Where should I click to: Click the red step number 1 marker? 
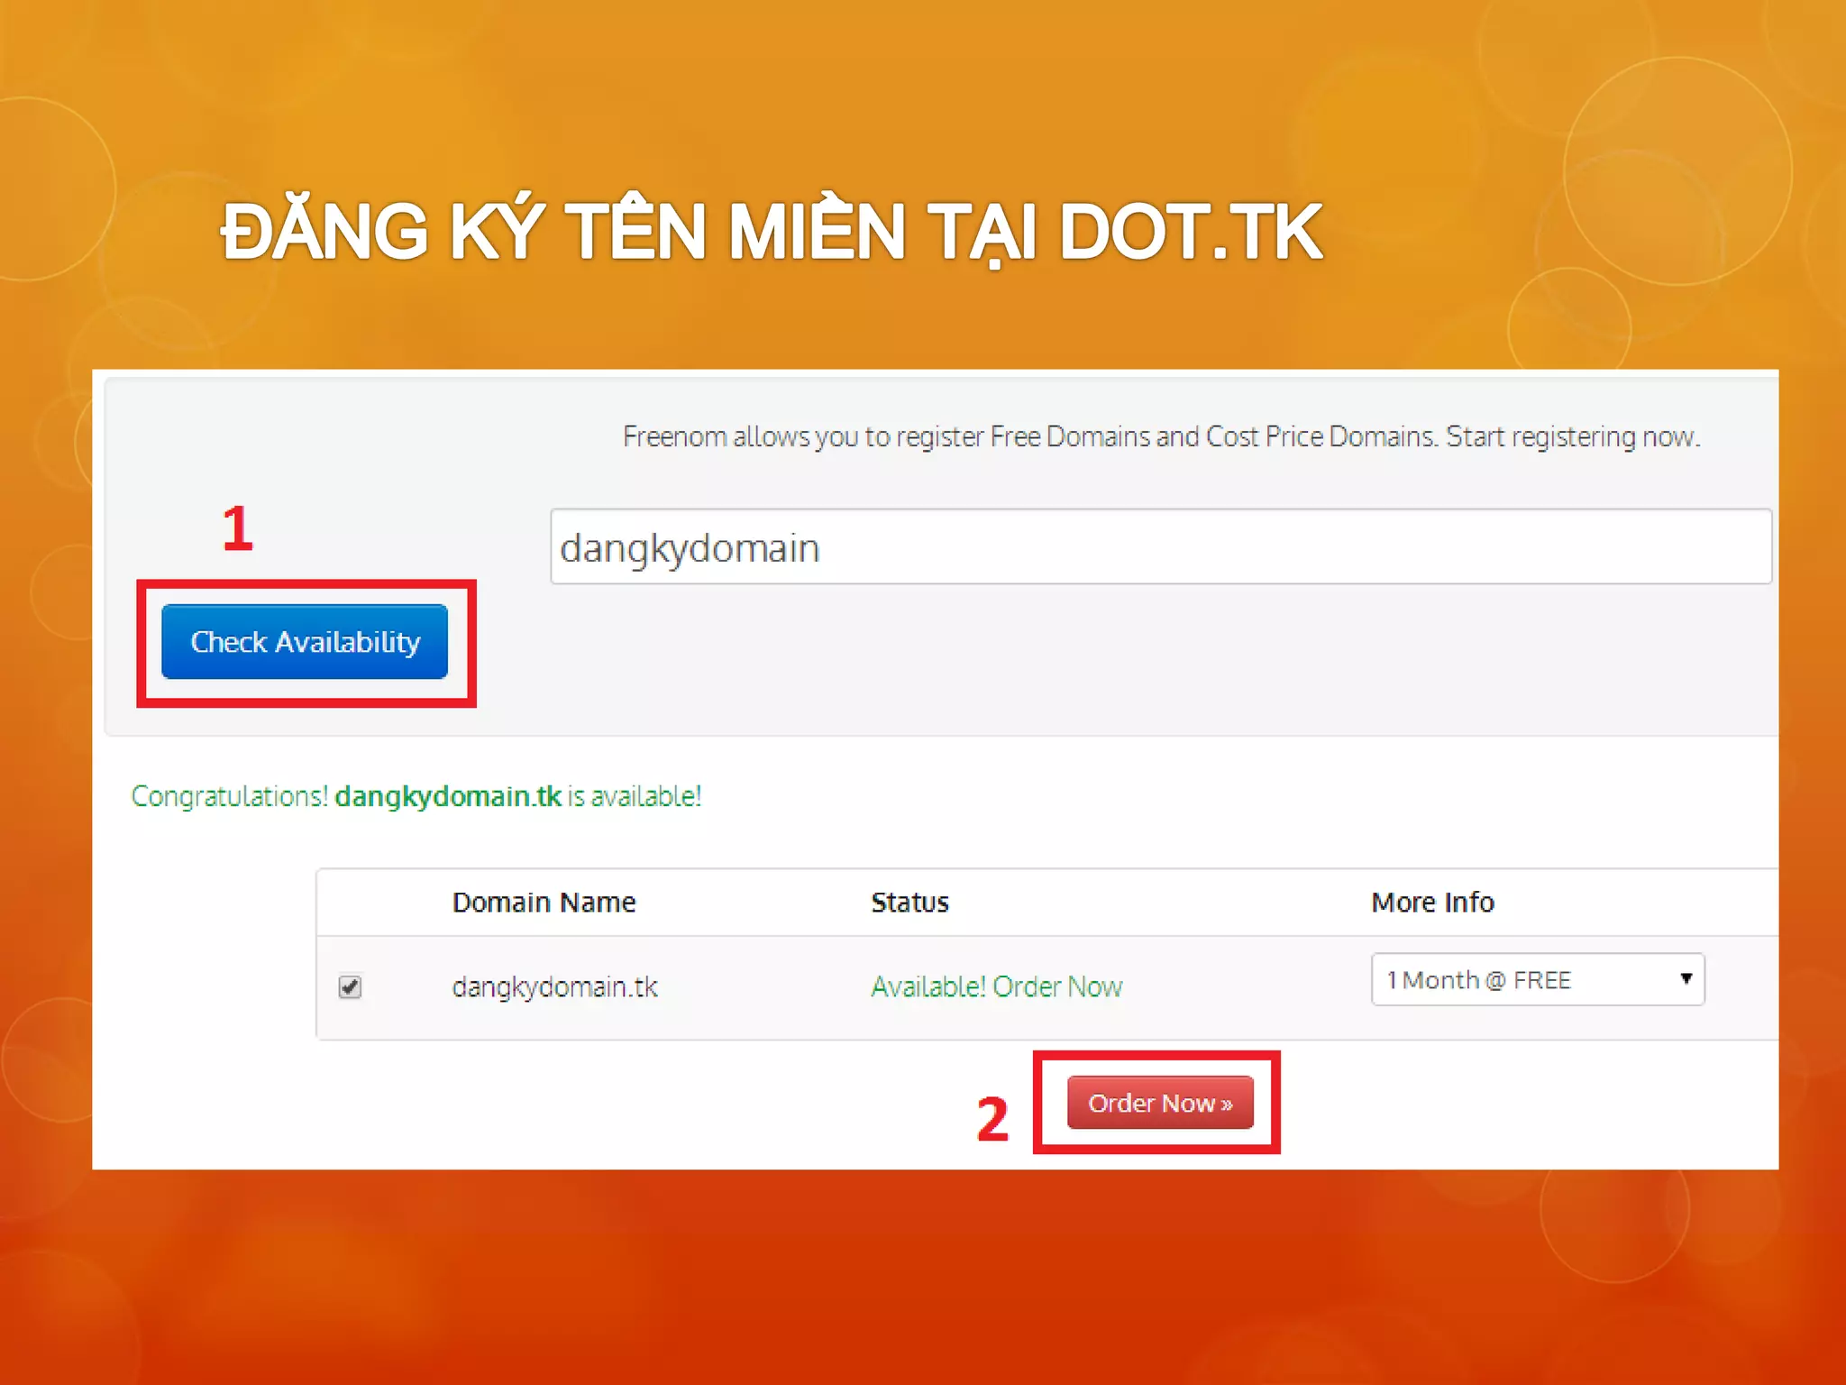click(x=238, y=527)
